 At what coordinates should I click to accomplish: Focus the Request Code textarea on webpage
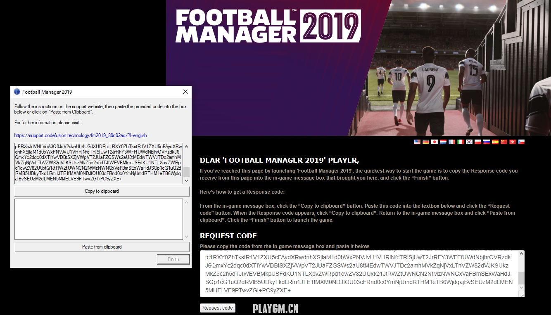click(359, 273)
